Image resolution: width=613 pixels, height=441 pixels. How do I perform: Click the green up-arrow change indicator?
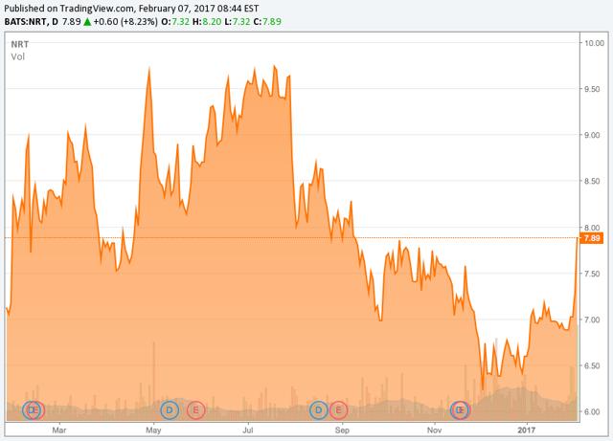tap(87, 21)
